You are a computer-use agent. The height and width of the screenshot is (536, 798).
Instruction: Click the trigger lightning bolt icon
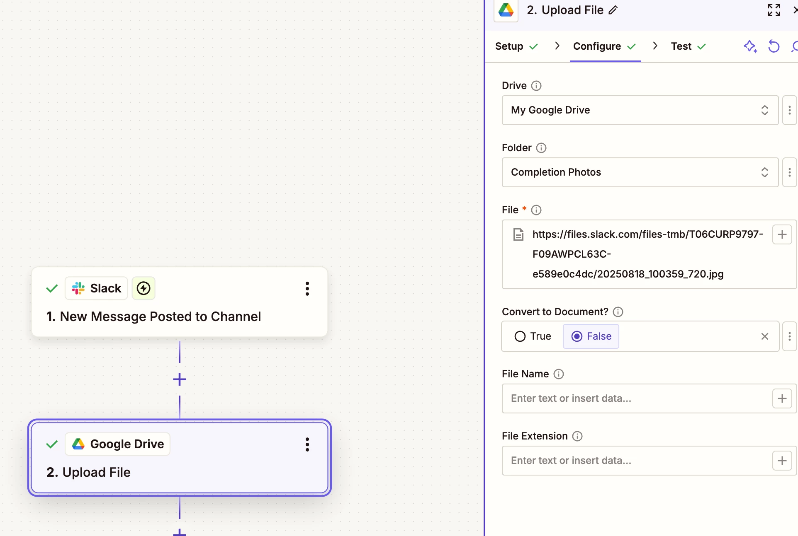[x=144, y=288]
